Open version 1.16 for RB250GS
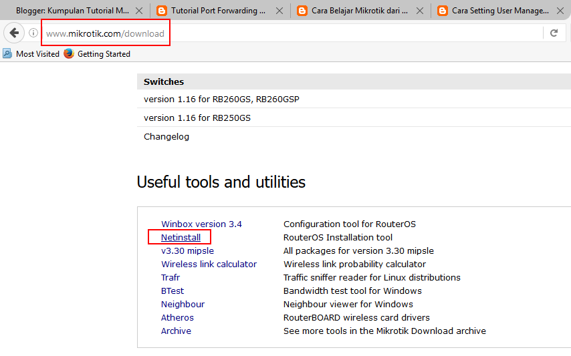Viewport: 571px width, 356px height. tap(197, 118)
